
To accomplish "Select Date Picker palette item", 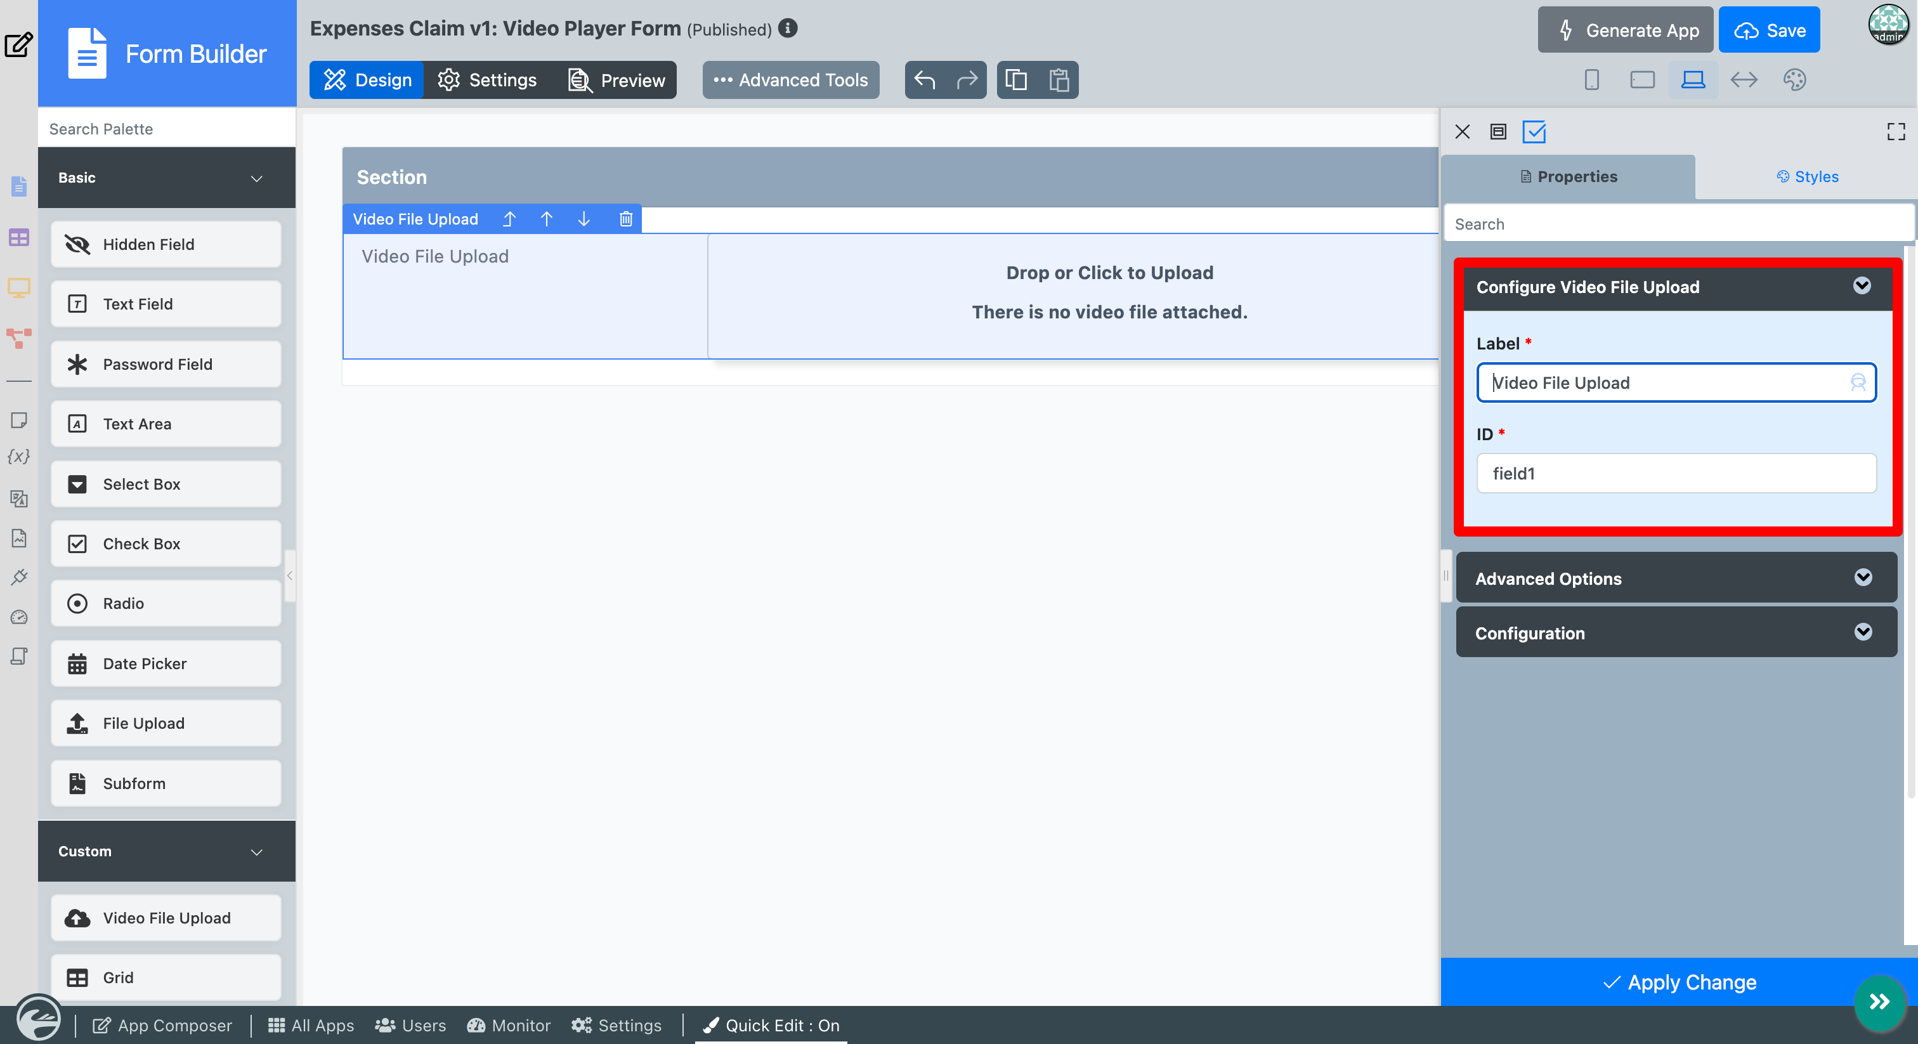I will pyautogui.click(x=166, y=663).
